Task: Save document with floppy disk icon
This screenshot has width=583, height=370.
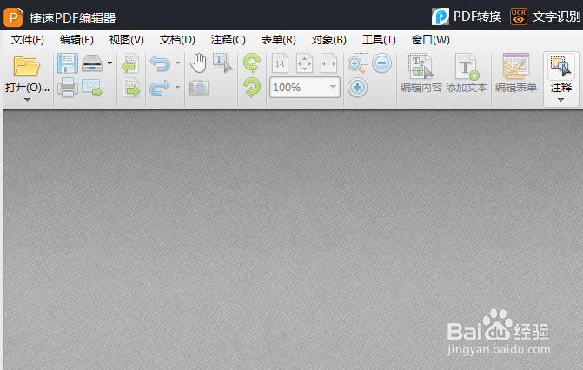Action: coord(68,63)
